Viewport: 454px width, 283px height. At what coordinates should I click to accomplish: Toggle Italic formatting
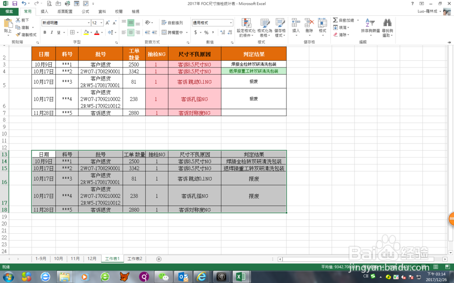pyautogui.click(x=52, y=32)
